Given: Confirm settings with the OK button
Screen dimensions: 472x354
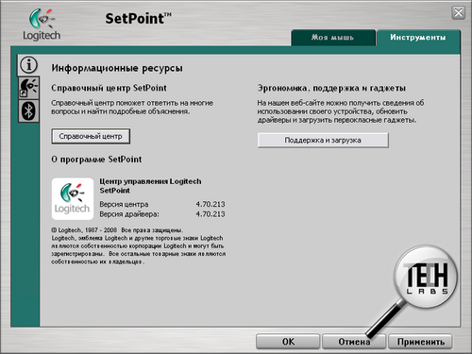Looking at the screenshot, I should [288, 342].
